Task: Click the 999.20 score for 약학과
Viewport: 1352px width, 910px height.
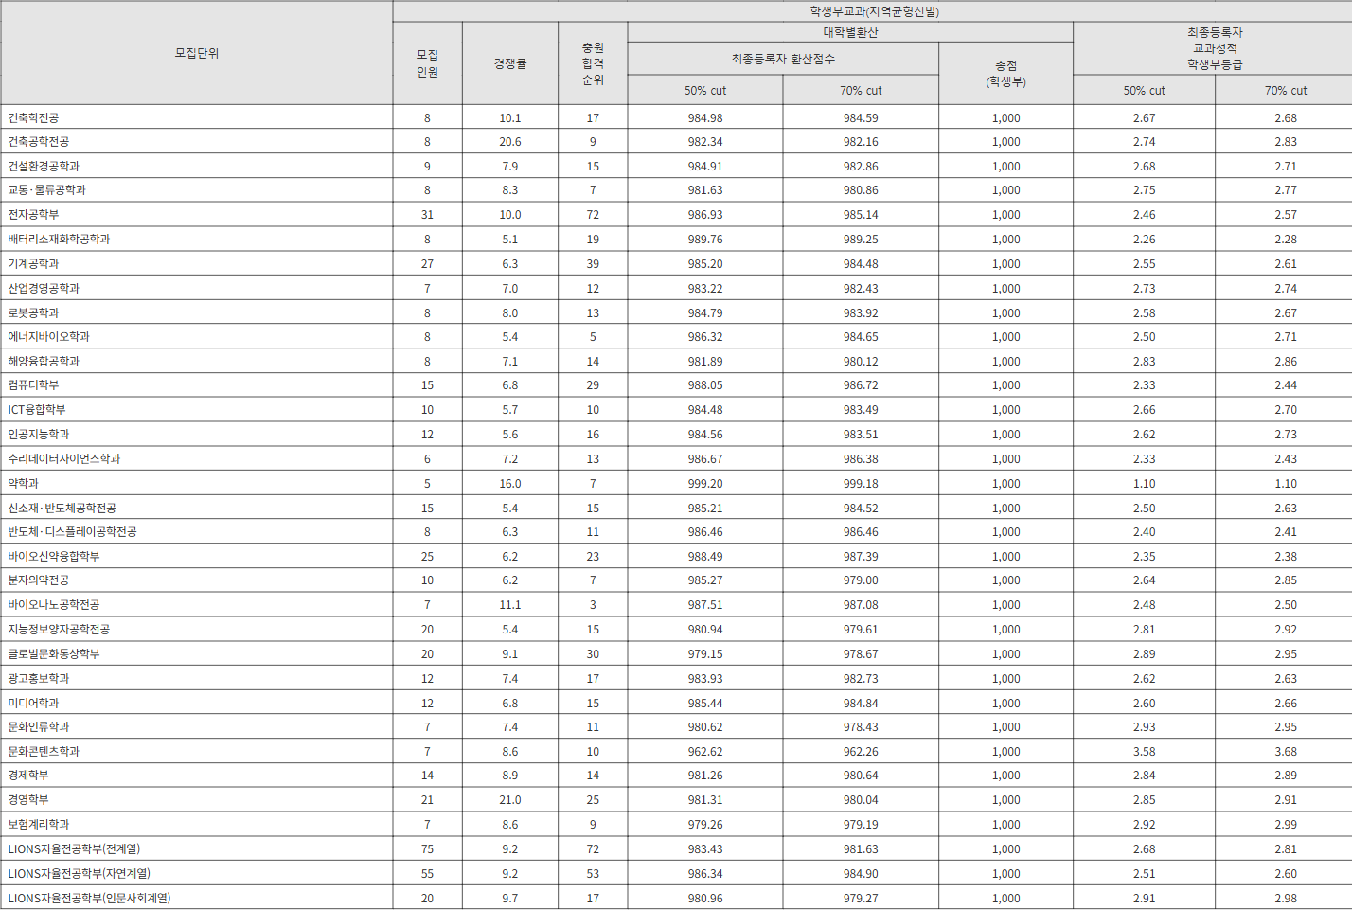Action: (705, 483)
